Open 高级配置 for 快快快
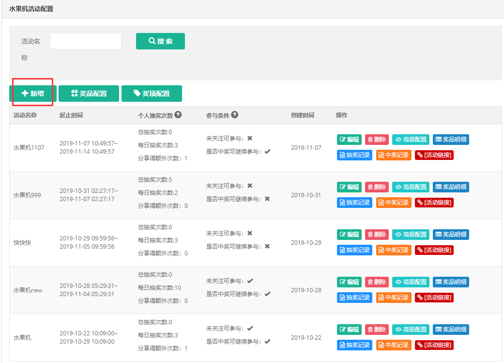Screen dimensions: 504x363 [411, 235]
